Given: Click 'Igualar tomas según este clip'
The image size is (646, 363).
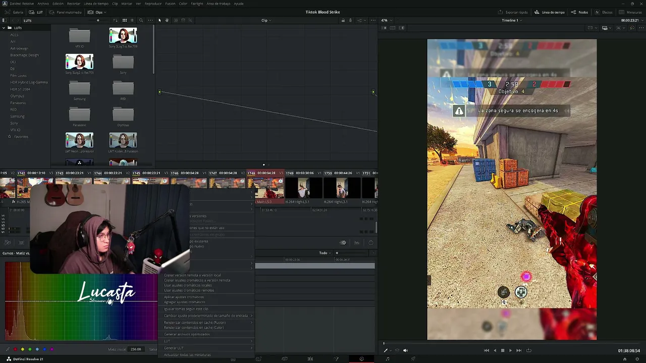Looking at the screenshot, I should pos(186,309).
